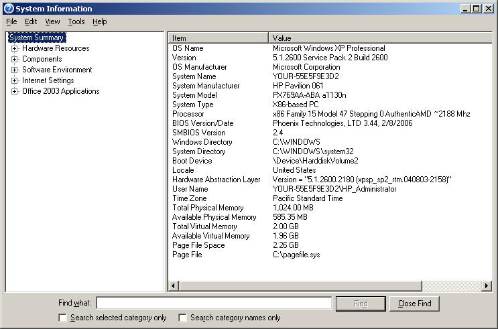Image resolution: width=498 pixels, height=329 pixels.
Task: Click the System Information title bar icon
Action: tap(8, 9)
